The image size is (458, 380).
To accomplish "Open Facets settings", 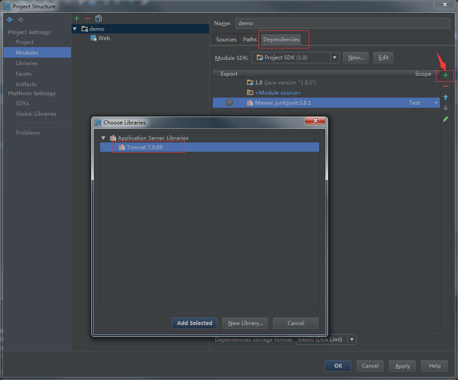I will 24,74.
